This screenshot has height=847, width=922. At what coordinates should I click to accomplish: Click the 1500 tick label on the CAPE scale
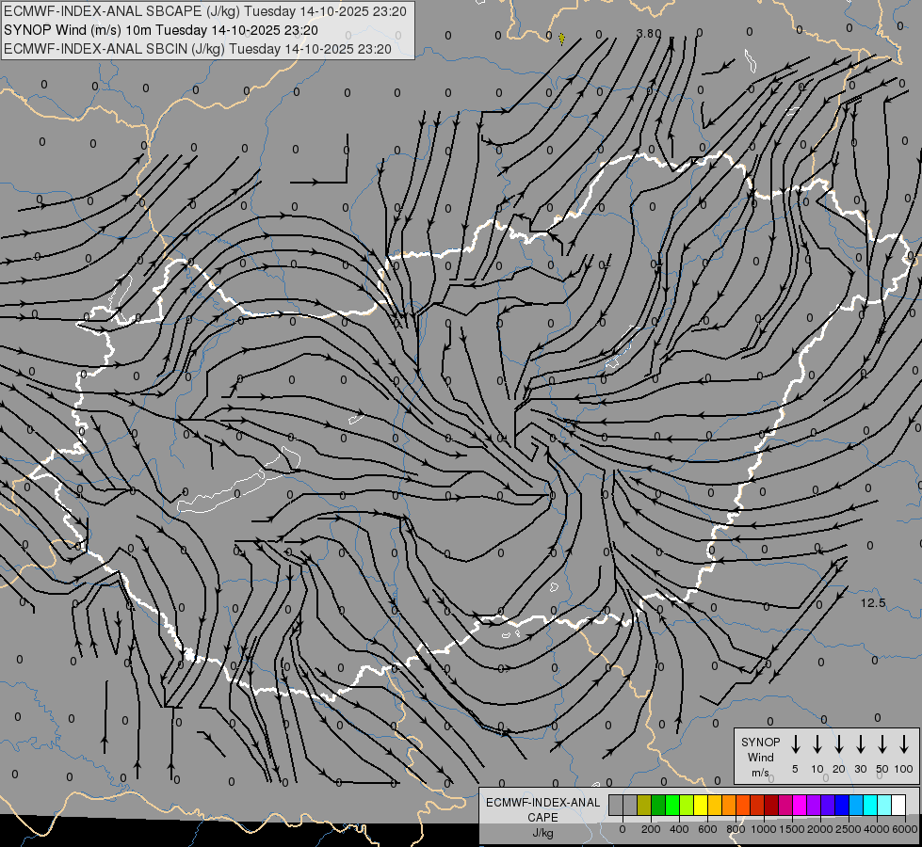point(792,829)
